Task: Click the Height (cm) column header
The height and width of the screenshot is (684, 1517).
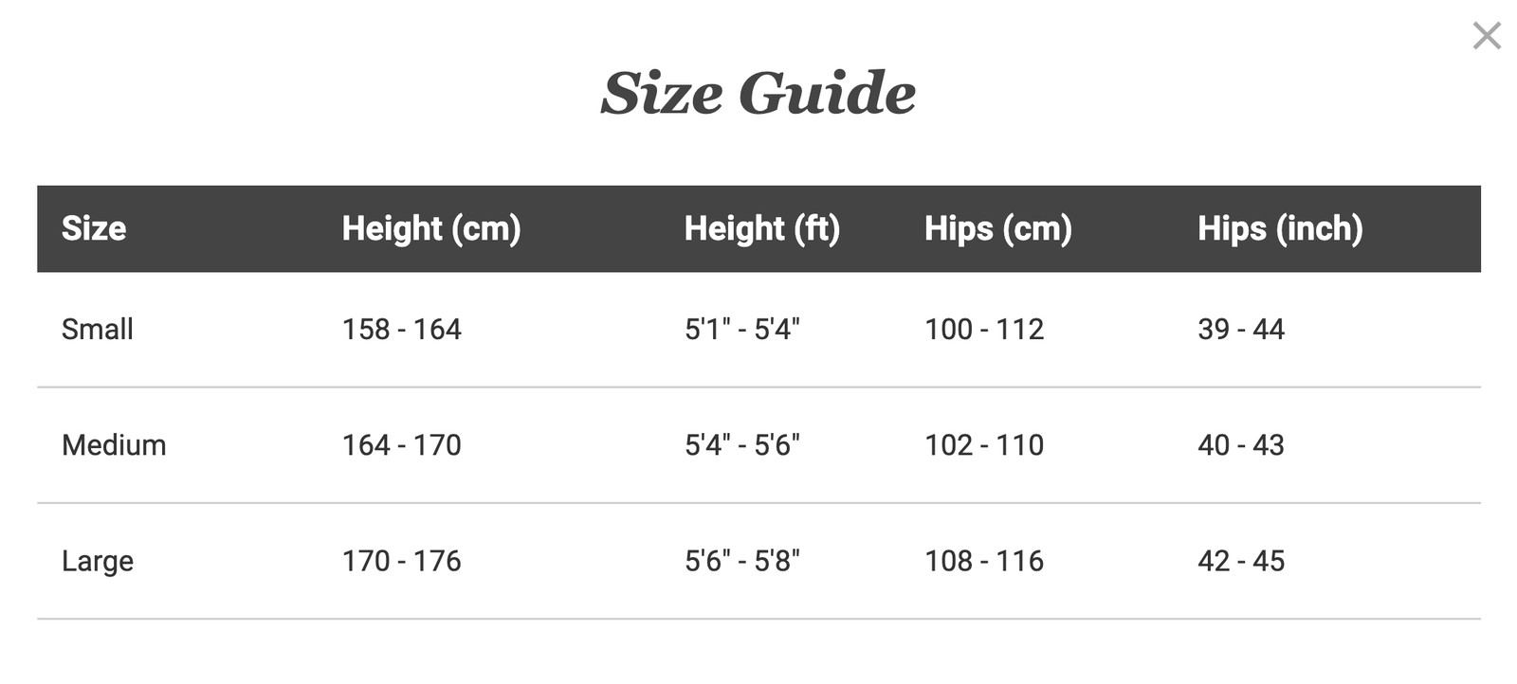Action: tap(431, 228)
